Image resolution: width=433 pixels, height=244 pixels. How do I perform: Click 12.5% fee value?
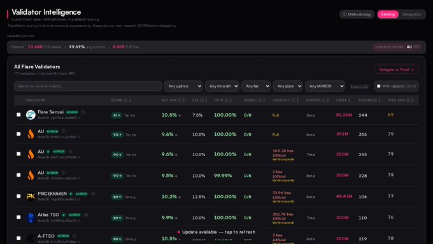tap(199, 197)
